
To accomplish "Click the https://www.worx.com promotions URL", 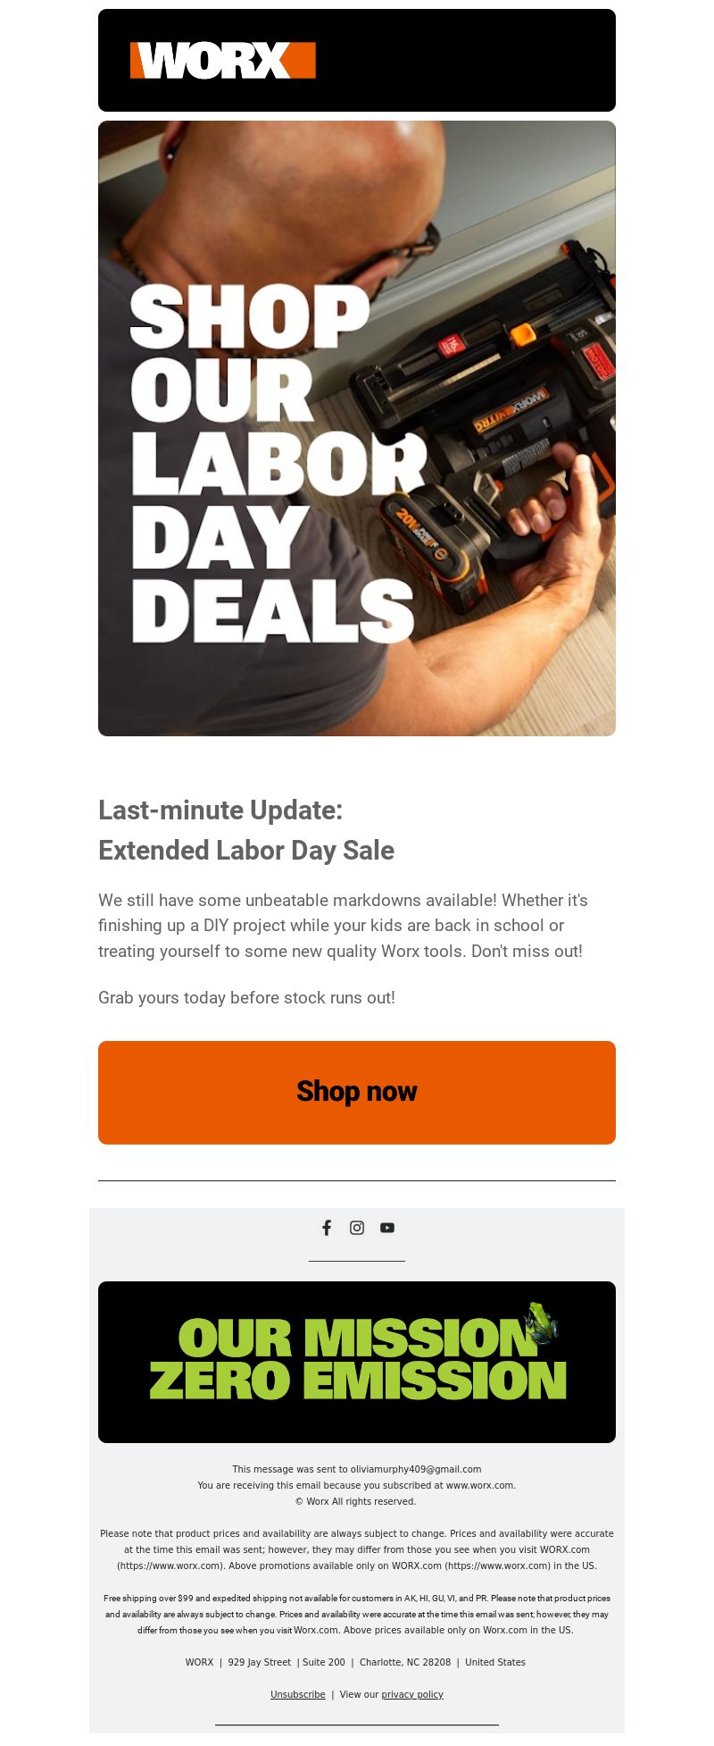I will [x=497, y=1566].
